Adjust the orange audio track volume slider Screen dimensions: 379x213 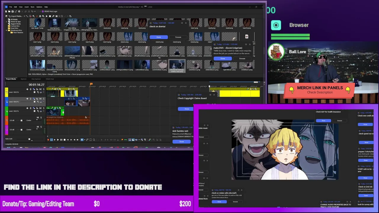pyautogui.click(x=21, y=120)
